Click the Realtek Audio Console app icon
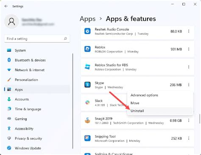Viewport: 201px width, 155px height. pos(87,31)
